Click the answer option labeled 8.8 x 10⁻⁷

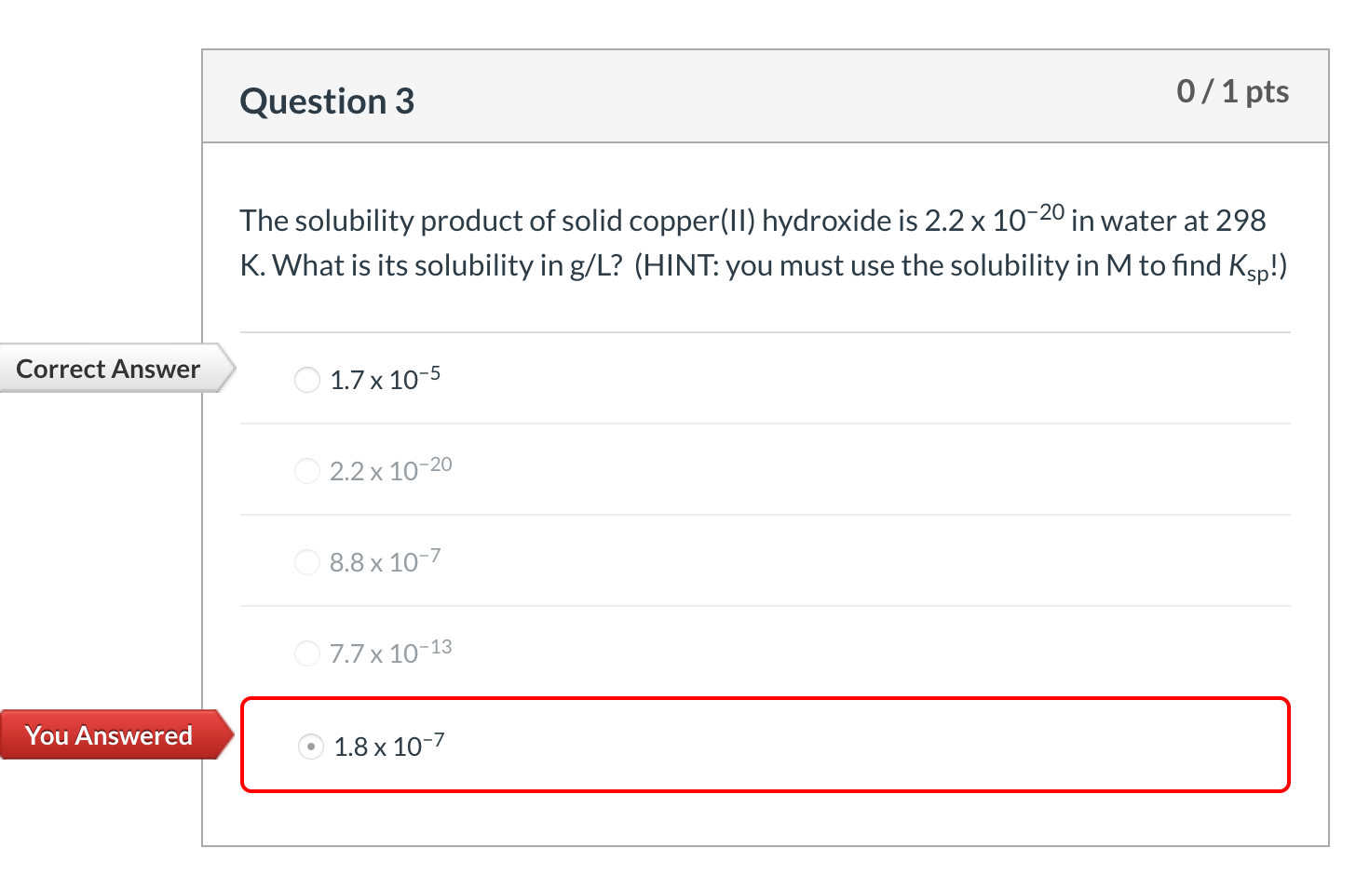tap(384, 559)
